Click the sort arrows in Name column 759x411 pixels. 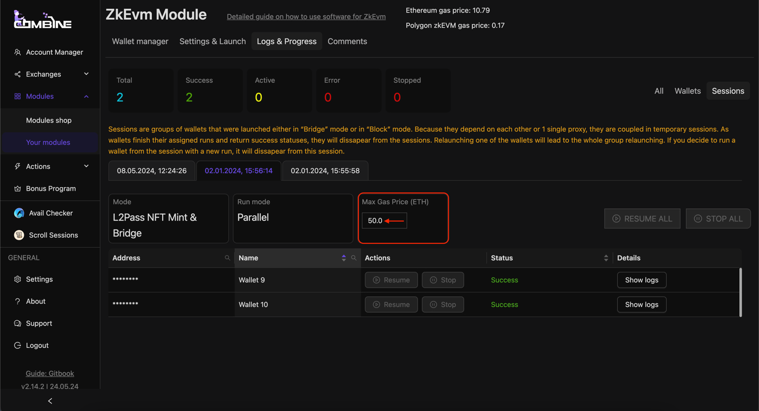[343, 258]
